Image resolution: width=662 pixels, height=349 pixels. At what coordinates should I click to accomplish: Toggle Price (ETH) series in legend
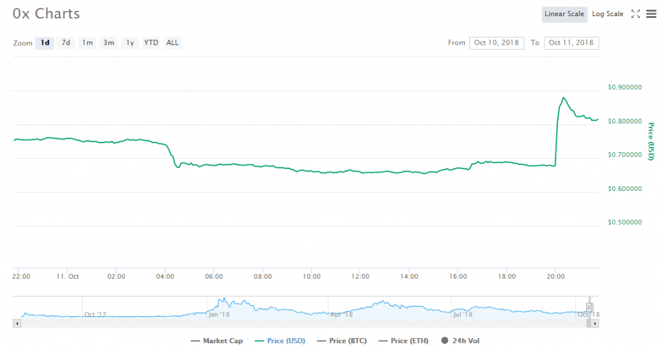point(404,341)
